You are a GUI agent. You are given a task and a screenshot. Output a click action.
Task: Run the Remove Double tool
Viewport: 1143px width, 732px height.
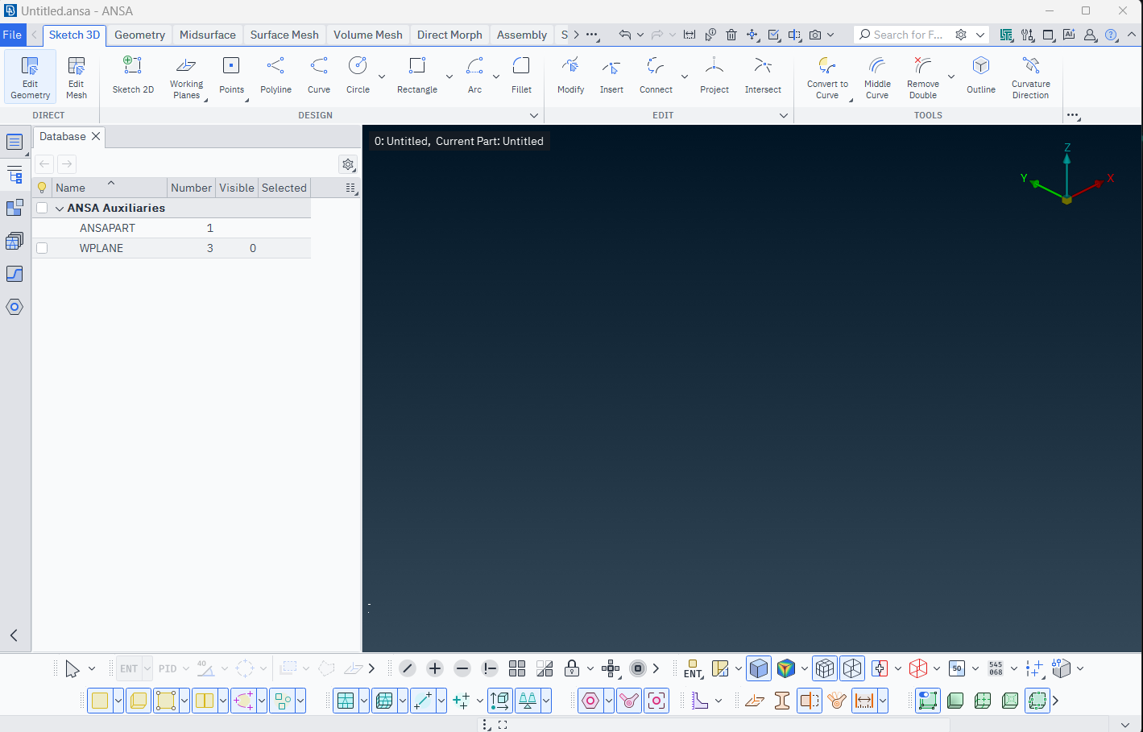[923, 77]
